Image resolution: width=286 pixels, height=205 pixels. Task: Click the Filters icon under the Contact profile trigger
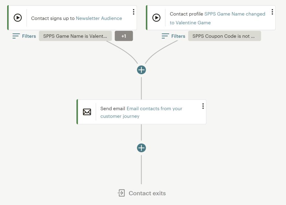(x=165, y=36)
